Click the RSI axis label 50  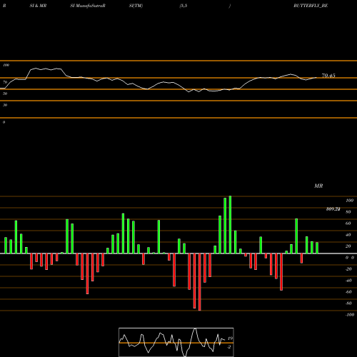(x=5, y=94)
